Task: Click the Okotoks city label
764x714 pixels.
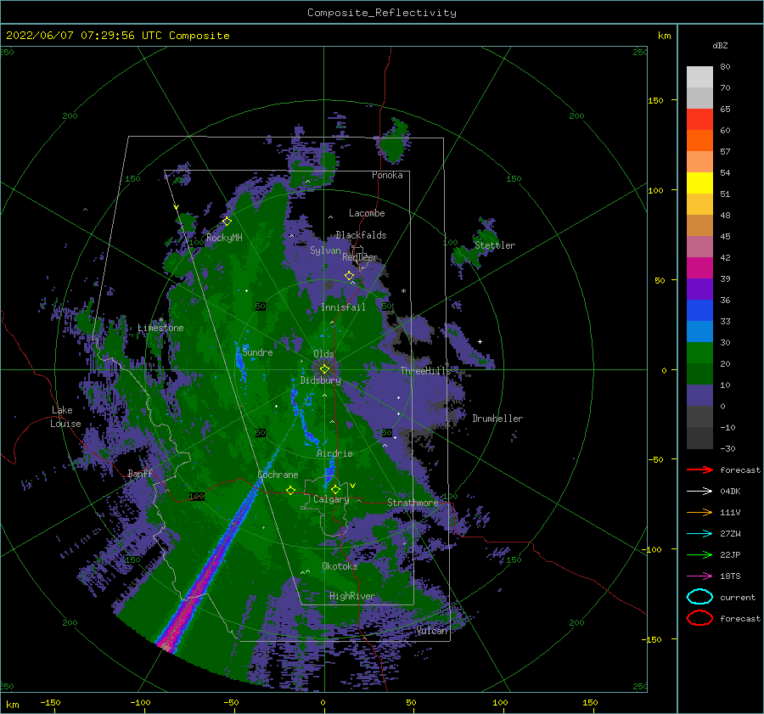Action: [x=340, y=566]
